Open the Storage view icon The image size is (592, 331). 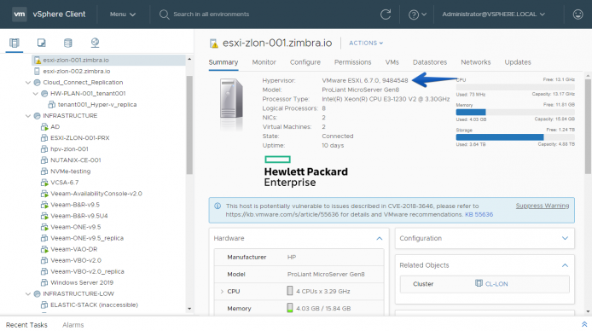(68, 43)
